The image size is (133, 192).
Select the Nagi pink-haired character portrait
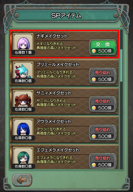coord(23,43)
